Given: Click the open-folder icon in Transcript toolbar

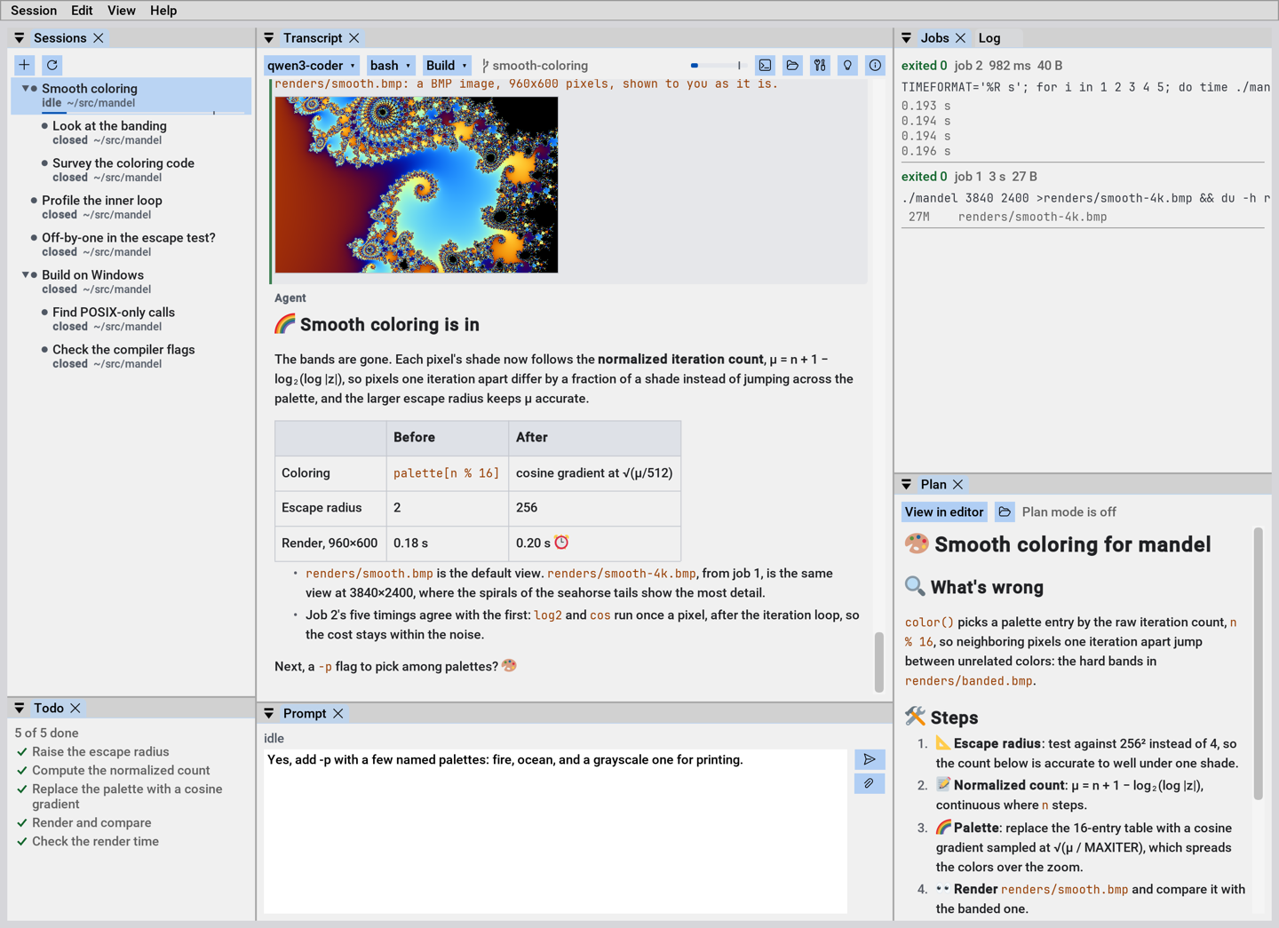Looking at the screenshot, I should (x=792, y=65).
